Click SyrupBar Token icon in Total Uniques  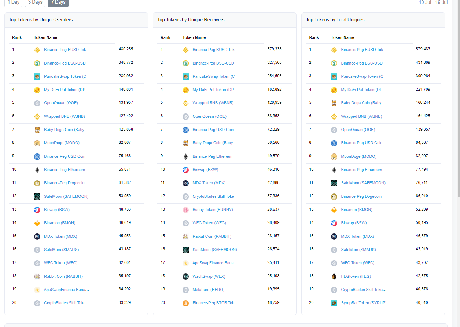[334, 303]
